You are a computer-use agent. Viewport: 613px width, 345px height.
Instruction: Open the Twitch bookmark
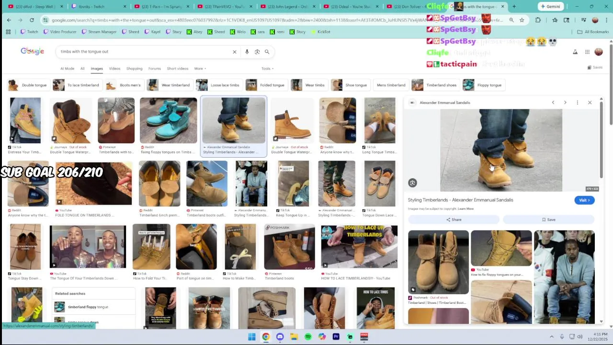click(29, 32)
